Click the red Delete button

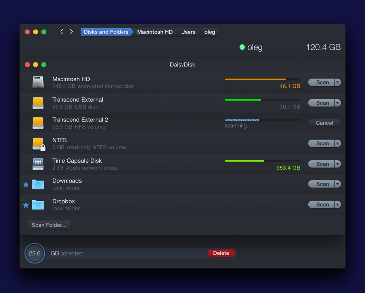tap(221, 253)
